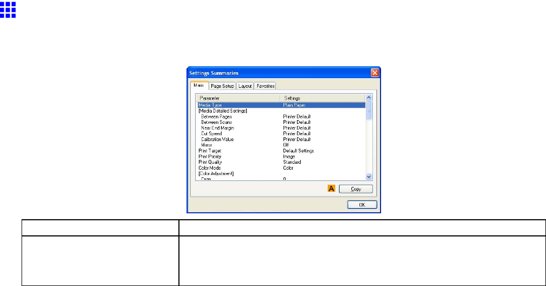546x286 pixels.
Task: Click Printer Default in Between Pages row
Action: [x=296, y=116]
